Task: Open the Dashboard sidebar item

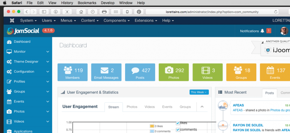Action: pyautogui.click(x=28, y=42)
